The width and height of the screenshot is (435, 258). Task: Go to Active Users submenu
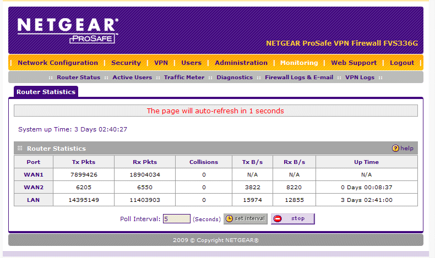click(132, 78)
